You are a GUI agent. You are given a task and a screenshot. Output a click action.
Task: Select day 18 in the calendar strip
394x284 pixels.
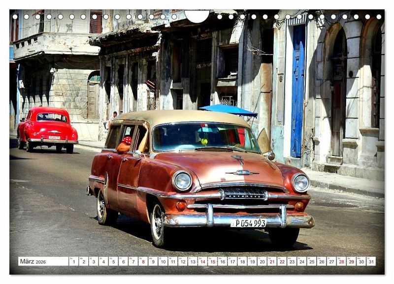pyautogui.click(x=242, y=261)
